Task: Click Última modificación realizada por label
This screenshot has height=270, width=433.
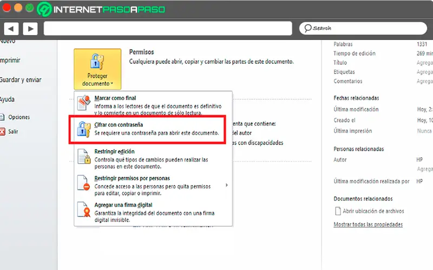Action: tap(371, 181)
